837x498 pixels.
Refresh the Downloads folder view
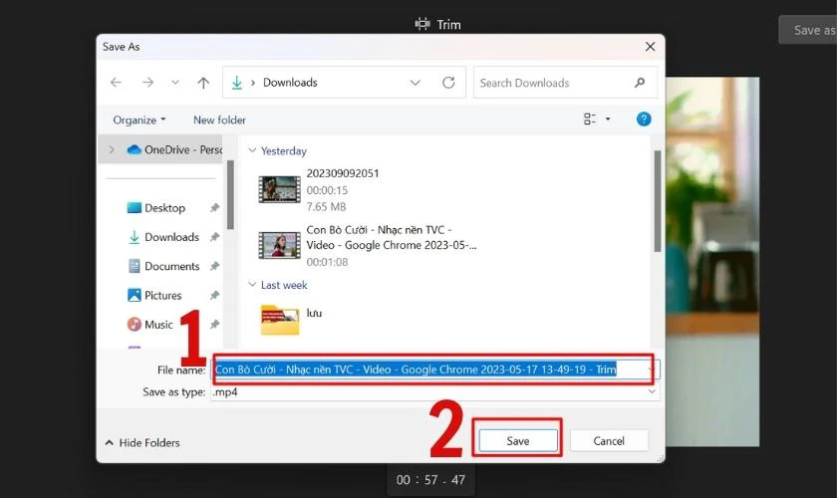tap(448, 83)
